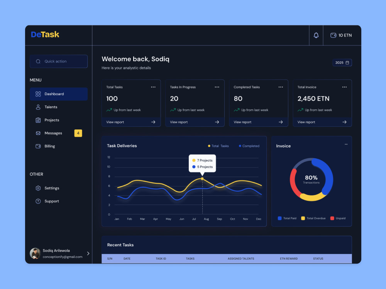
Task: Click the Messages envelope icon
Action: point(38,133)
